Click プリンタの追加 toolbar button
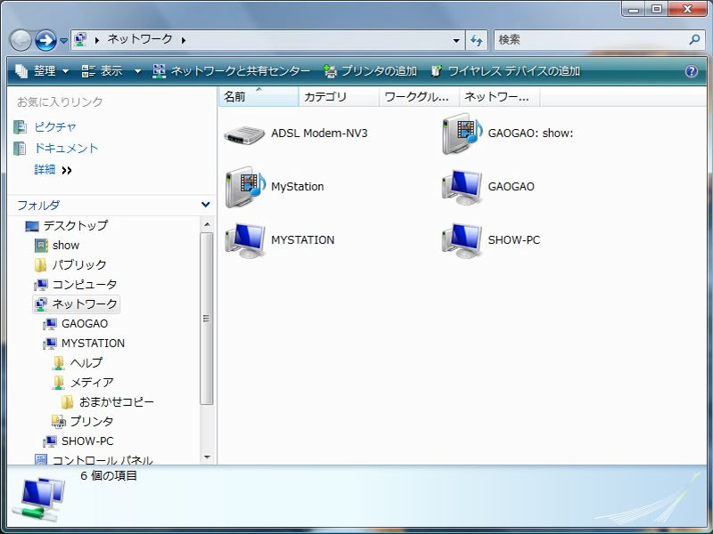This screenshot has height=534, width=713. point(369,71)
